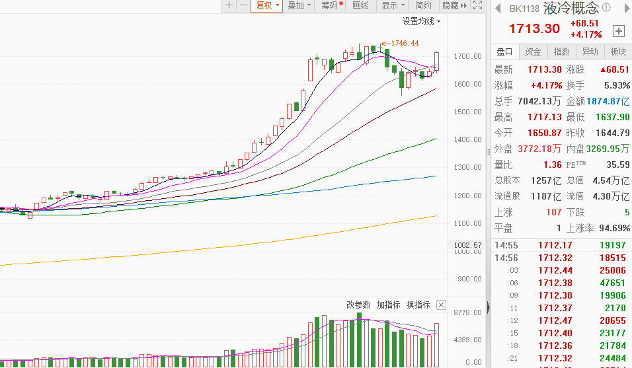Viewport: 632px width, 368px height.
Task: Hide side panel using 隐藏 button
Action: click(x=454, y=5)
